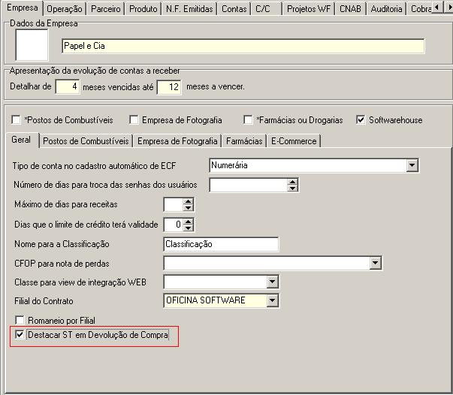Click the company name field Papel e Cia
453x395 pixels.
click(x=243, y=46)
